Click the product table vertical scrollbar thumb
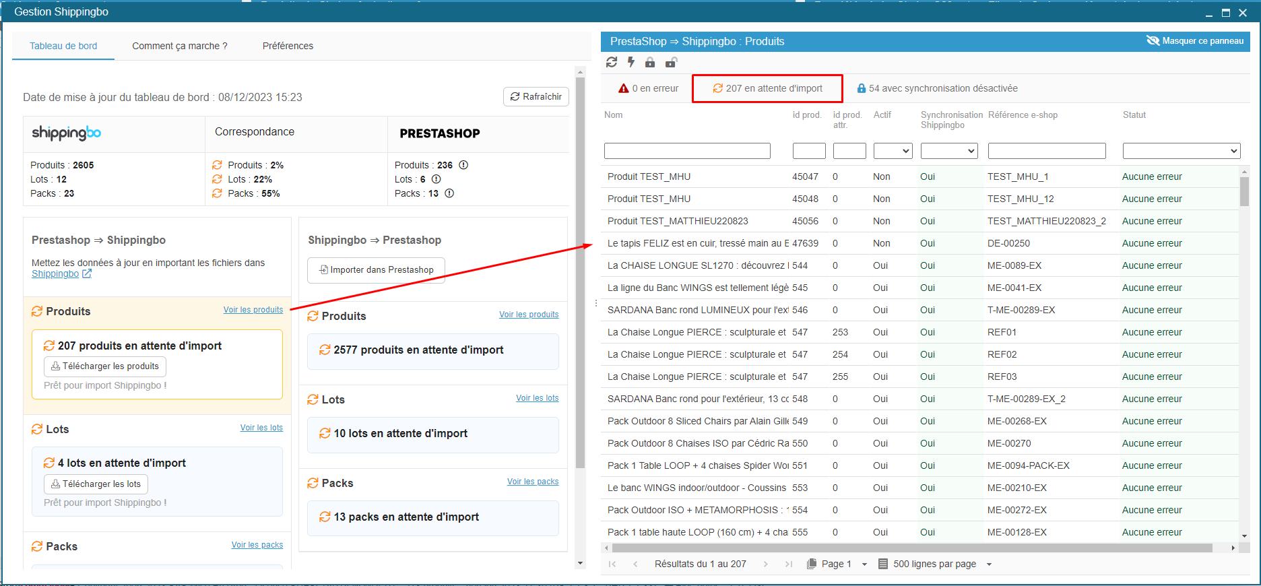 tap(1244, 191)
